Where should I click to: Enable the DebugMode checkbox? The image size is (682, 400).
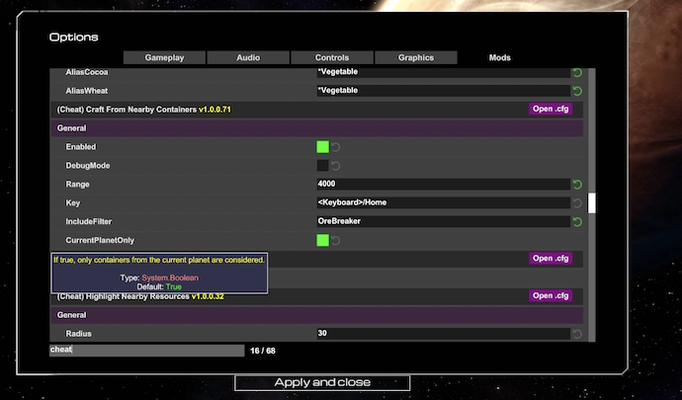pos(322,166)
